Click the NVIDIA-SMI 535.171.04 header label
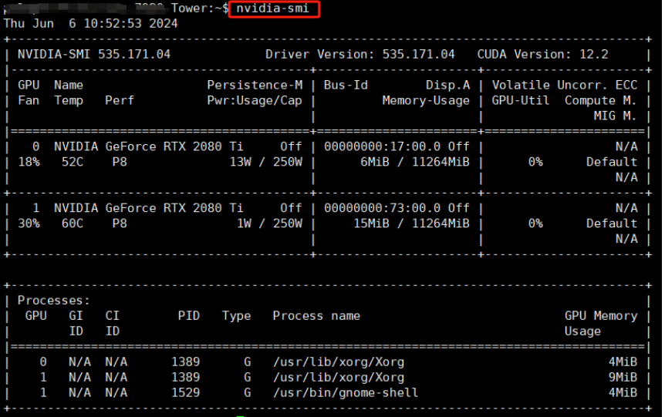This screenshot has width=665, height=417. coord(94,55)
